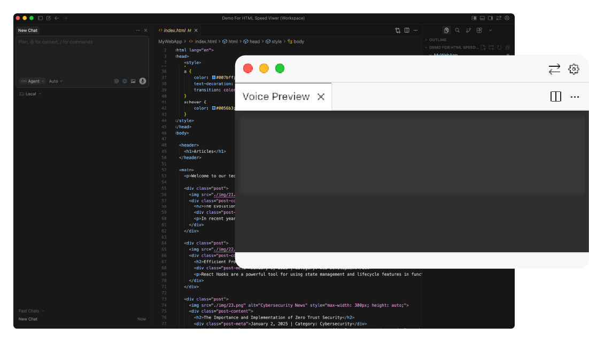Click the microphone voice input icon in chat

coord(143,81)
